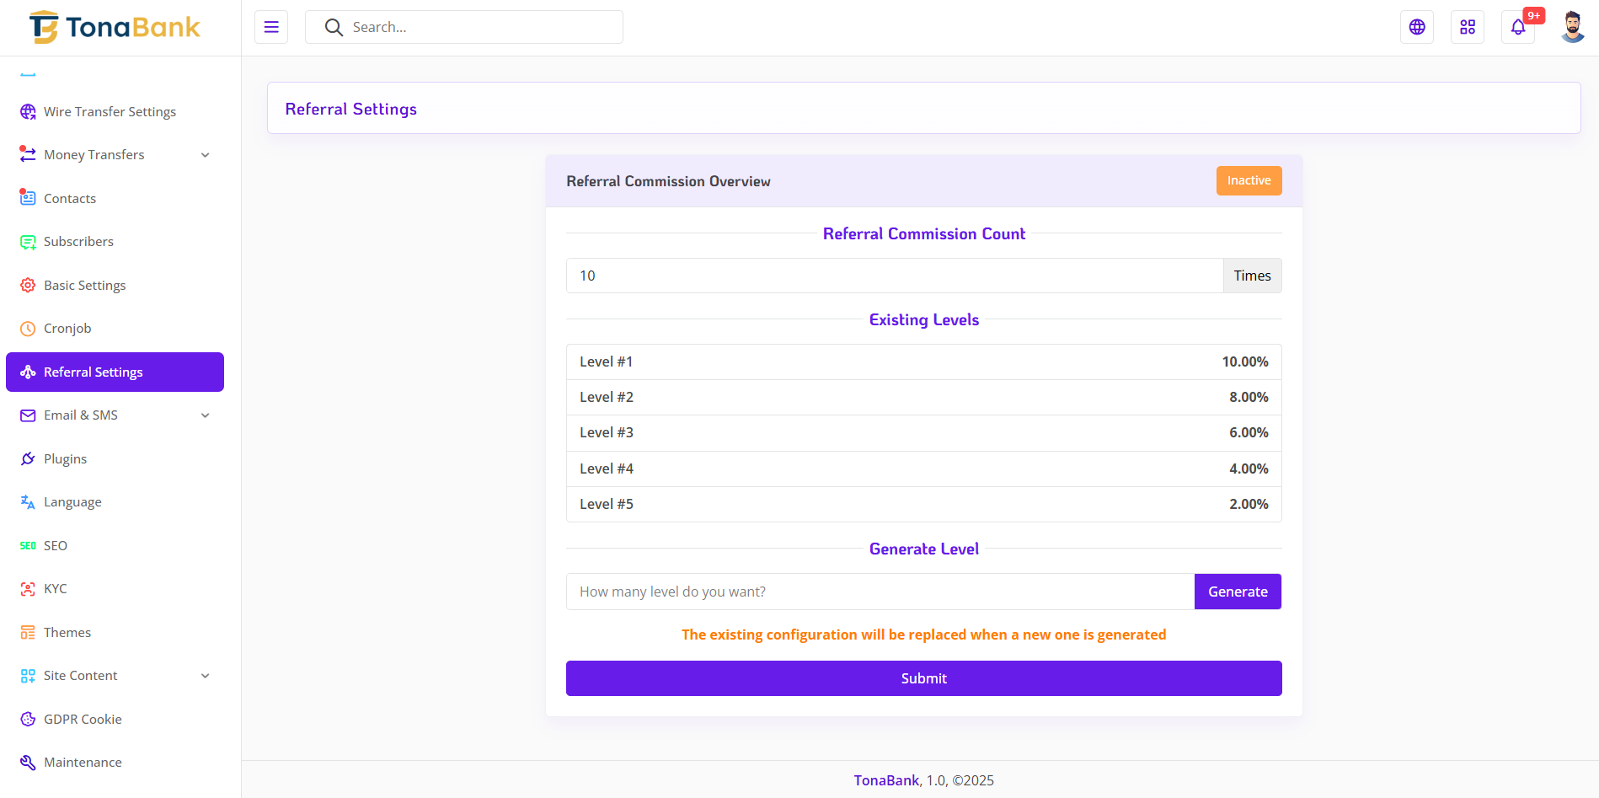Open Basic Settings from sidebar

point(84,286)
